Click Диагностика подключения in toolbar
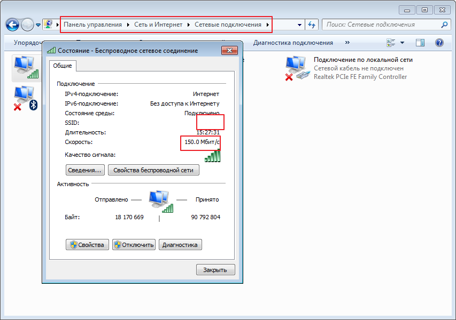Image resolution: width=456 pixels, height=320 pixels. (293, 43)
